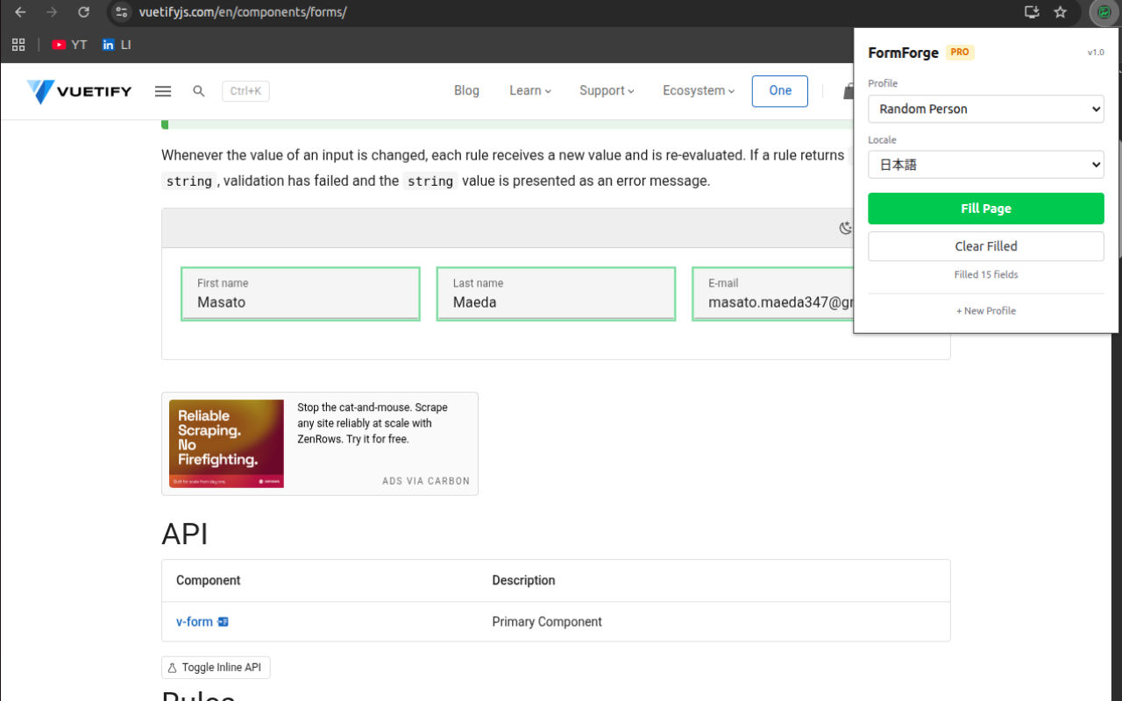Viewport: 1122px width, 701px height.
Task: Select the Blog menu item
Action: pyautogui.click(x=466, y=90)
